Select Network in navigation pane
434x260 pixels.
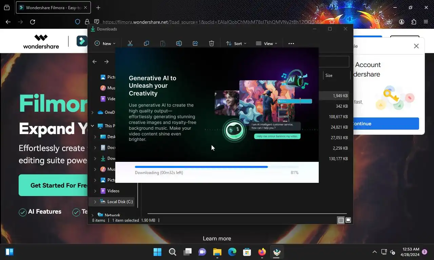point(108,215)
